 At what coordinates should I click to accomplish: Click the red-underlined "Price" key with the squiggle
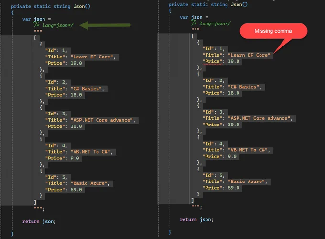pyautogui.click(x=214, y=61)
